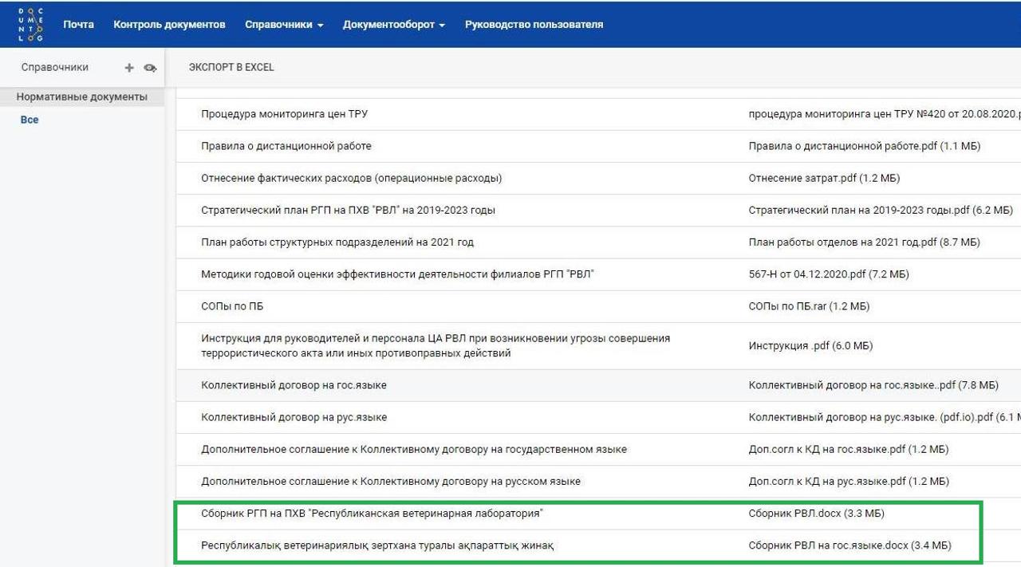Download Инструкция .pdf file
Viewport: 1021px width, 567px height.
[x=810, y=345]
